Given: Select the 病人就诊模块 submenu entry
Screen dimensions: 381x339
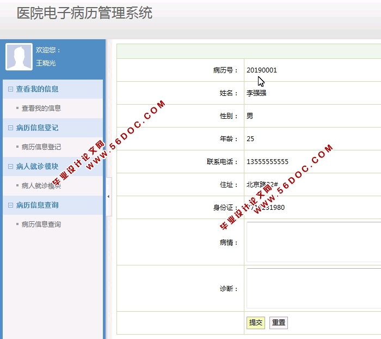Looking at the screenshot, I should pos(41,185).
